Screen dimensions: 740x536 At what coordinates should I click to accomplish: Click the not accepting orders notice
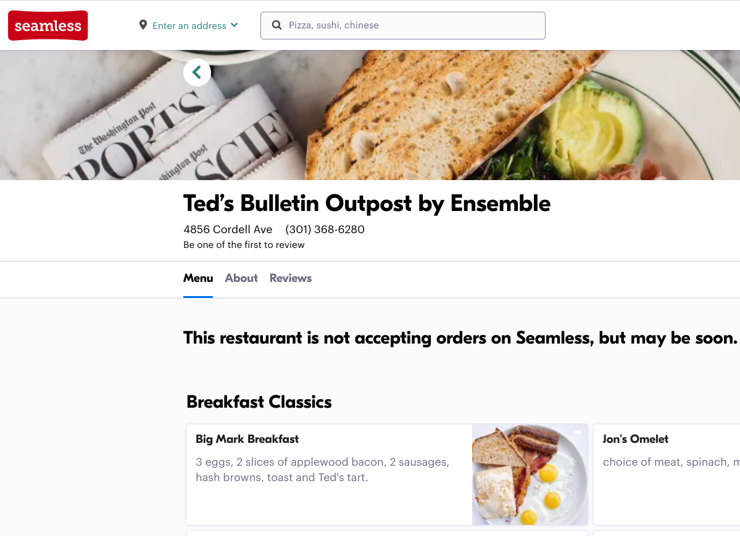click(x=460, y=338)
